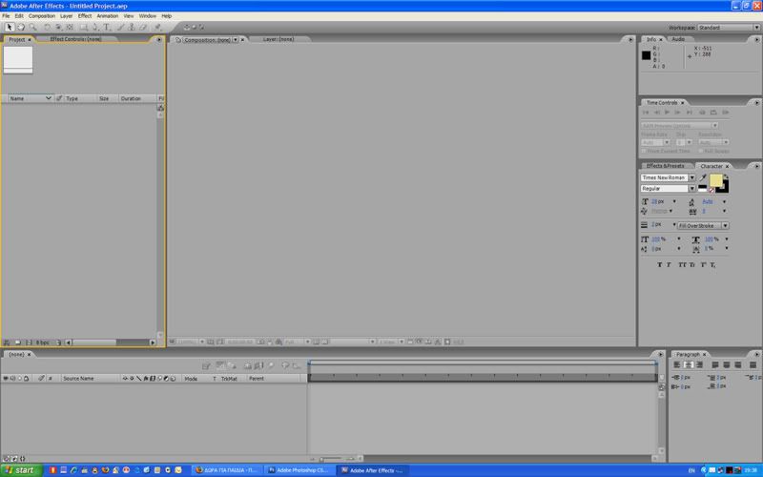Viewport: 763px width, 477px height.
Task: Open the Info panel flyout menu
Action: tap(756, 39)
